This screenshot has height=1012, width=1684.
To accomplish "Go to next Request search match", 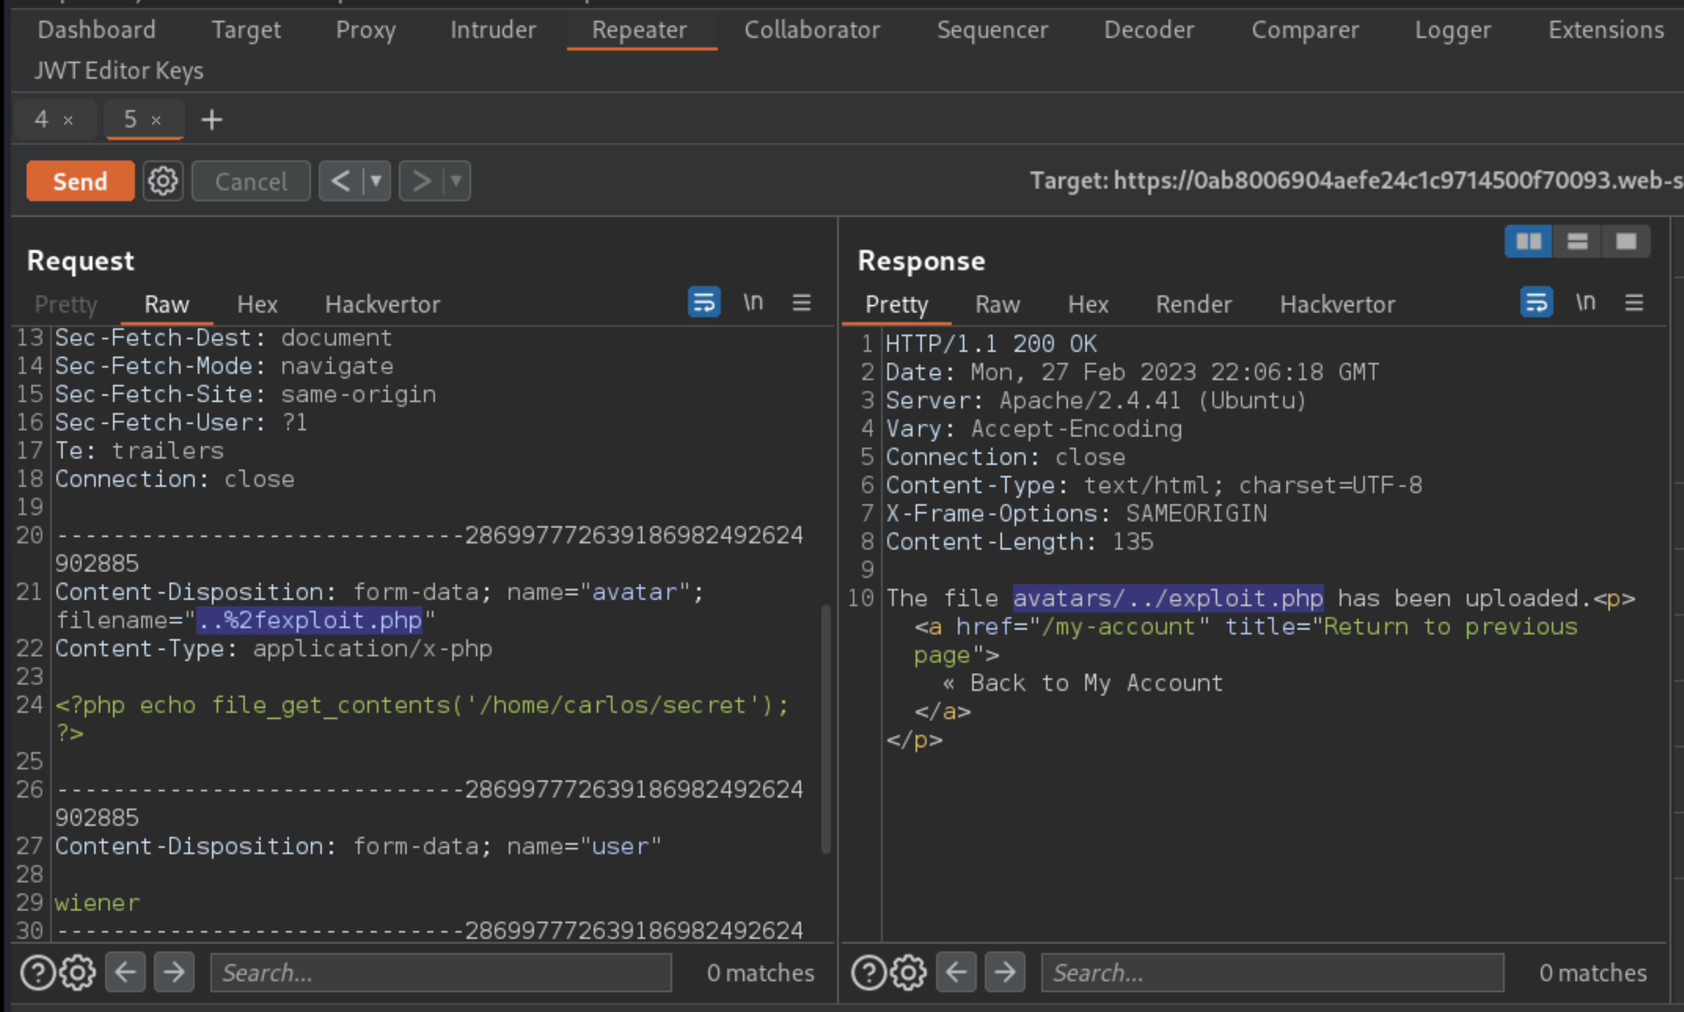I will 174,972.
